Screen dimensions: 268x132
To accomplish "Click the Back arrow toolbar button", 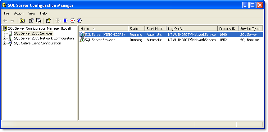I will [6, 21].
